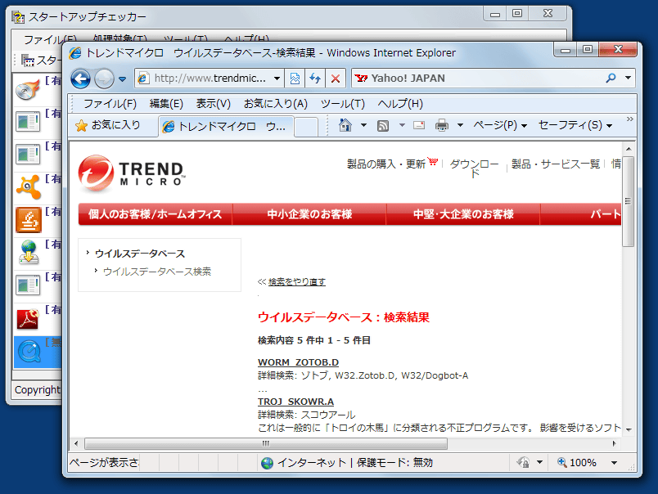The width and height of the screenshot is (658, 494).
Task: Select the 個人のお客様/ホームオフィス tab
Action: click(155, 214)
